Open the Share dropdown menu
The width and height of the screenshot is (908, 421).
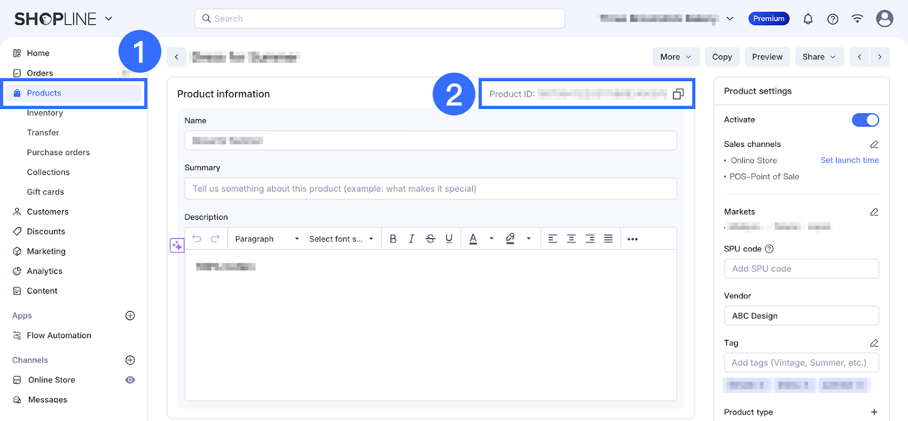pos(819,57)
